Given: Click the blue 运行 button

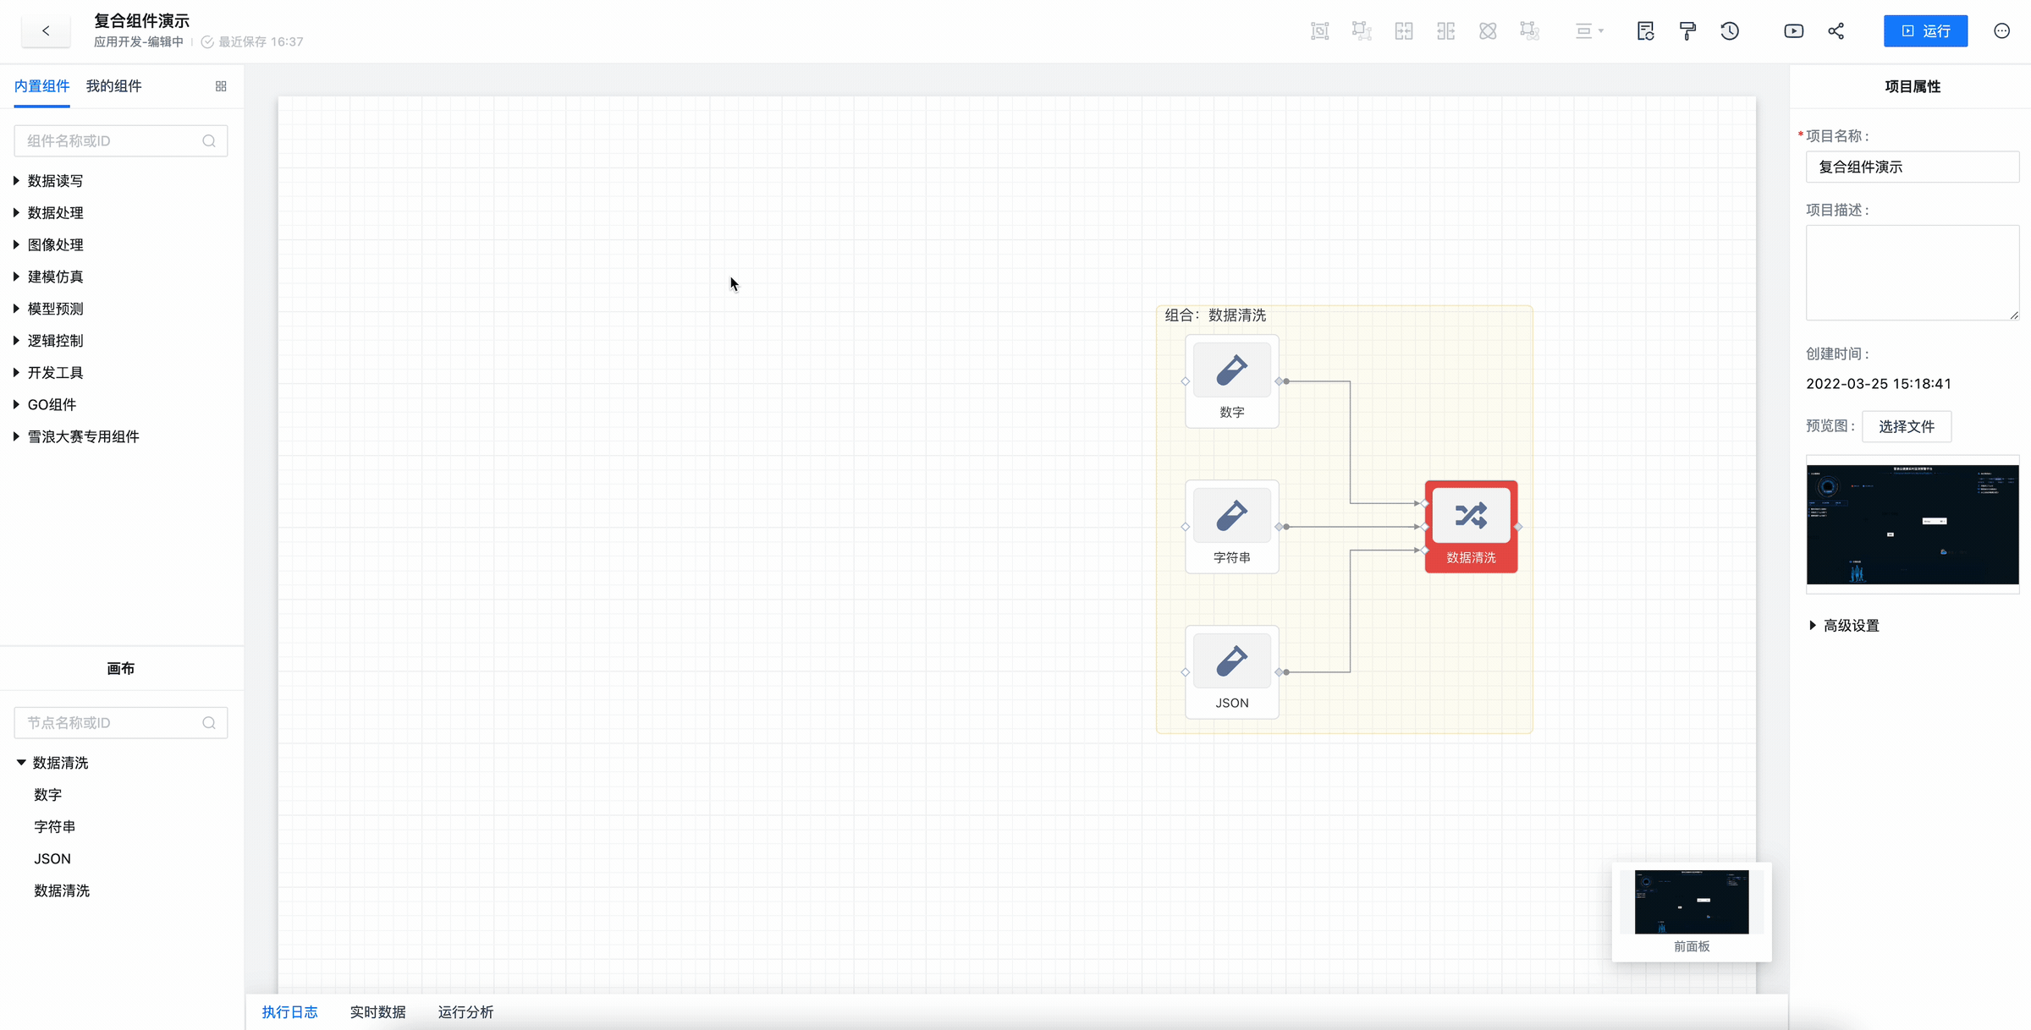Looking at the screenshot, I should click(x=1925, y=31).
